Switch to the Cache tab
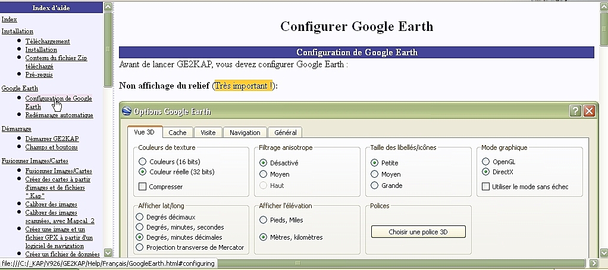Image resolution: width=608 pixels, height=270 pixels. click(x=178, y=133)
